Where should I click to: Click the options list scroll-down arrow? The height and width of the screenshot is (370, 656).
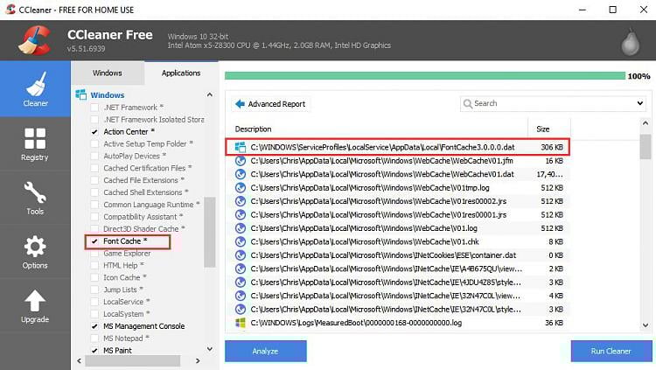coord(210,349)
